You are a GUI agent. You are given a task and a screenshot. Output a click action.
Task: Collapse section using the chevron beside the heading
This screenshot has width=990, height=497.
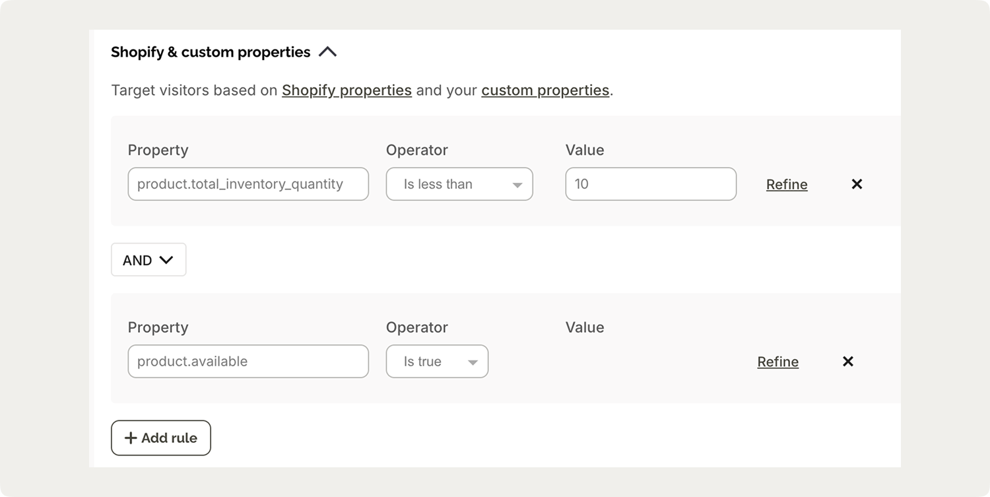pos(327,52)
